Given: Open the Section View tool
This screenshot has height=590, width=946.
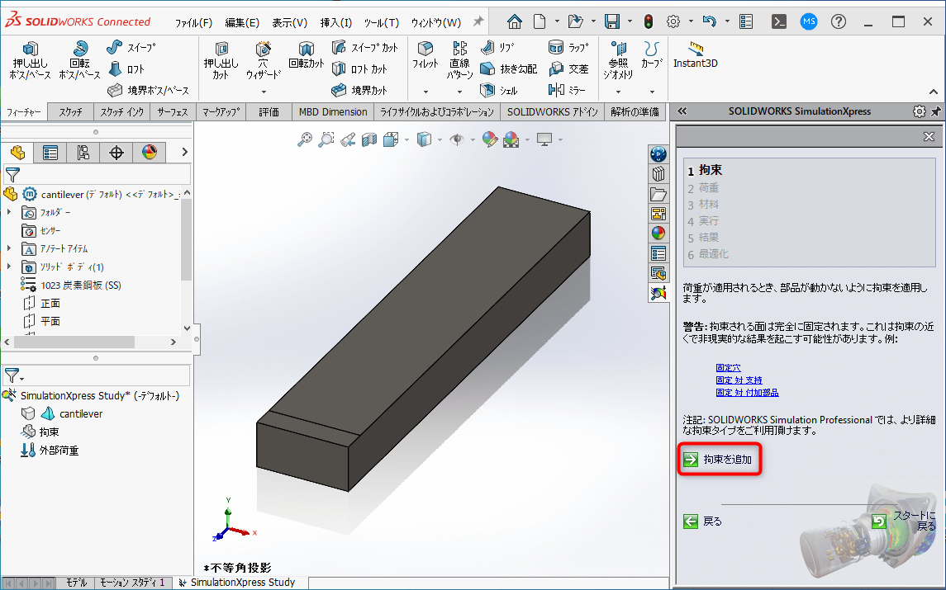Looking at the screenshot, I should 368,139.
